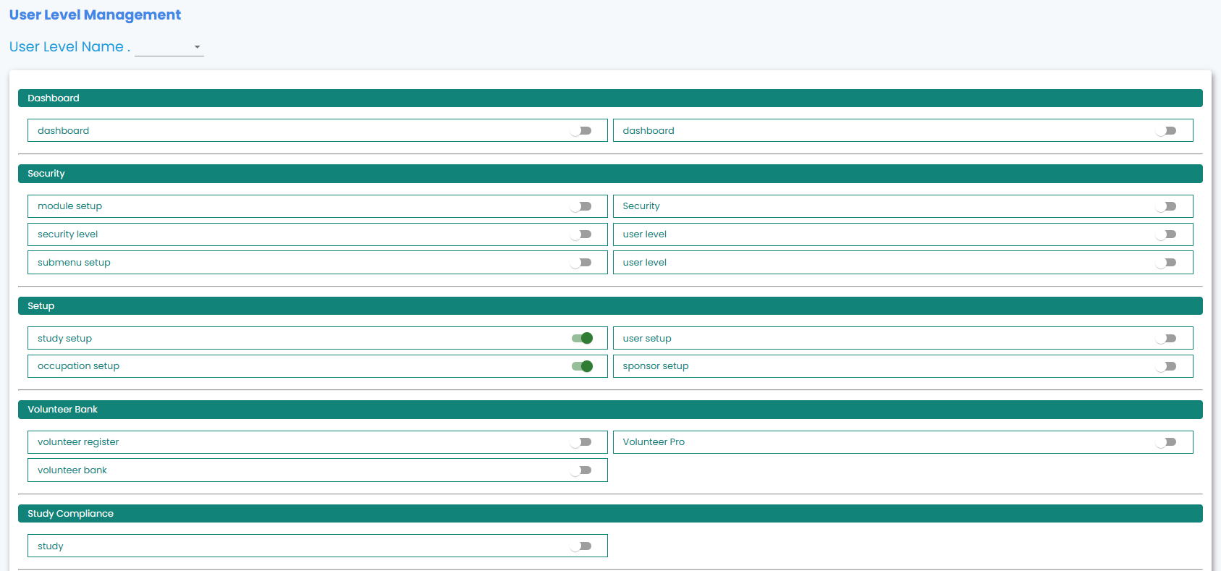Click the Setup section header bar
This screenshot has width=1221, height=571.
coord(610,306)
